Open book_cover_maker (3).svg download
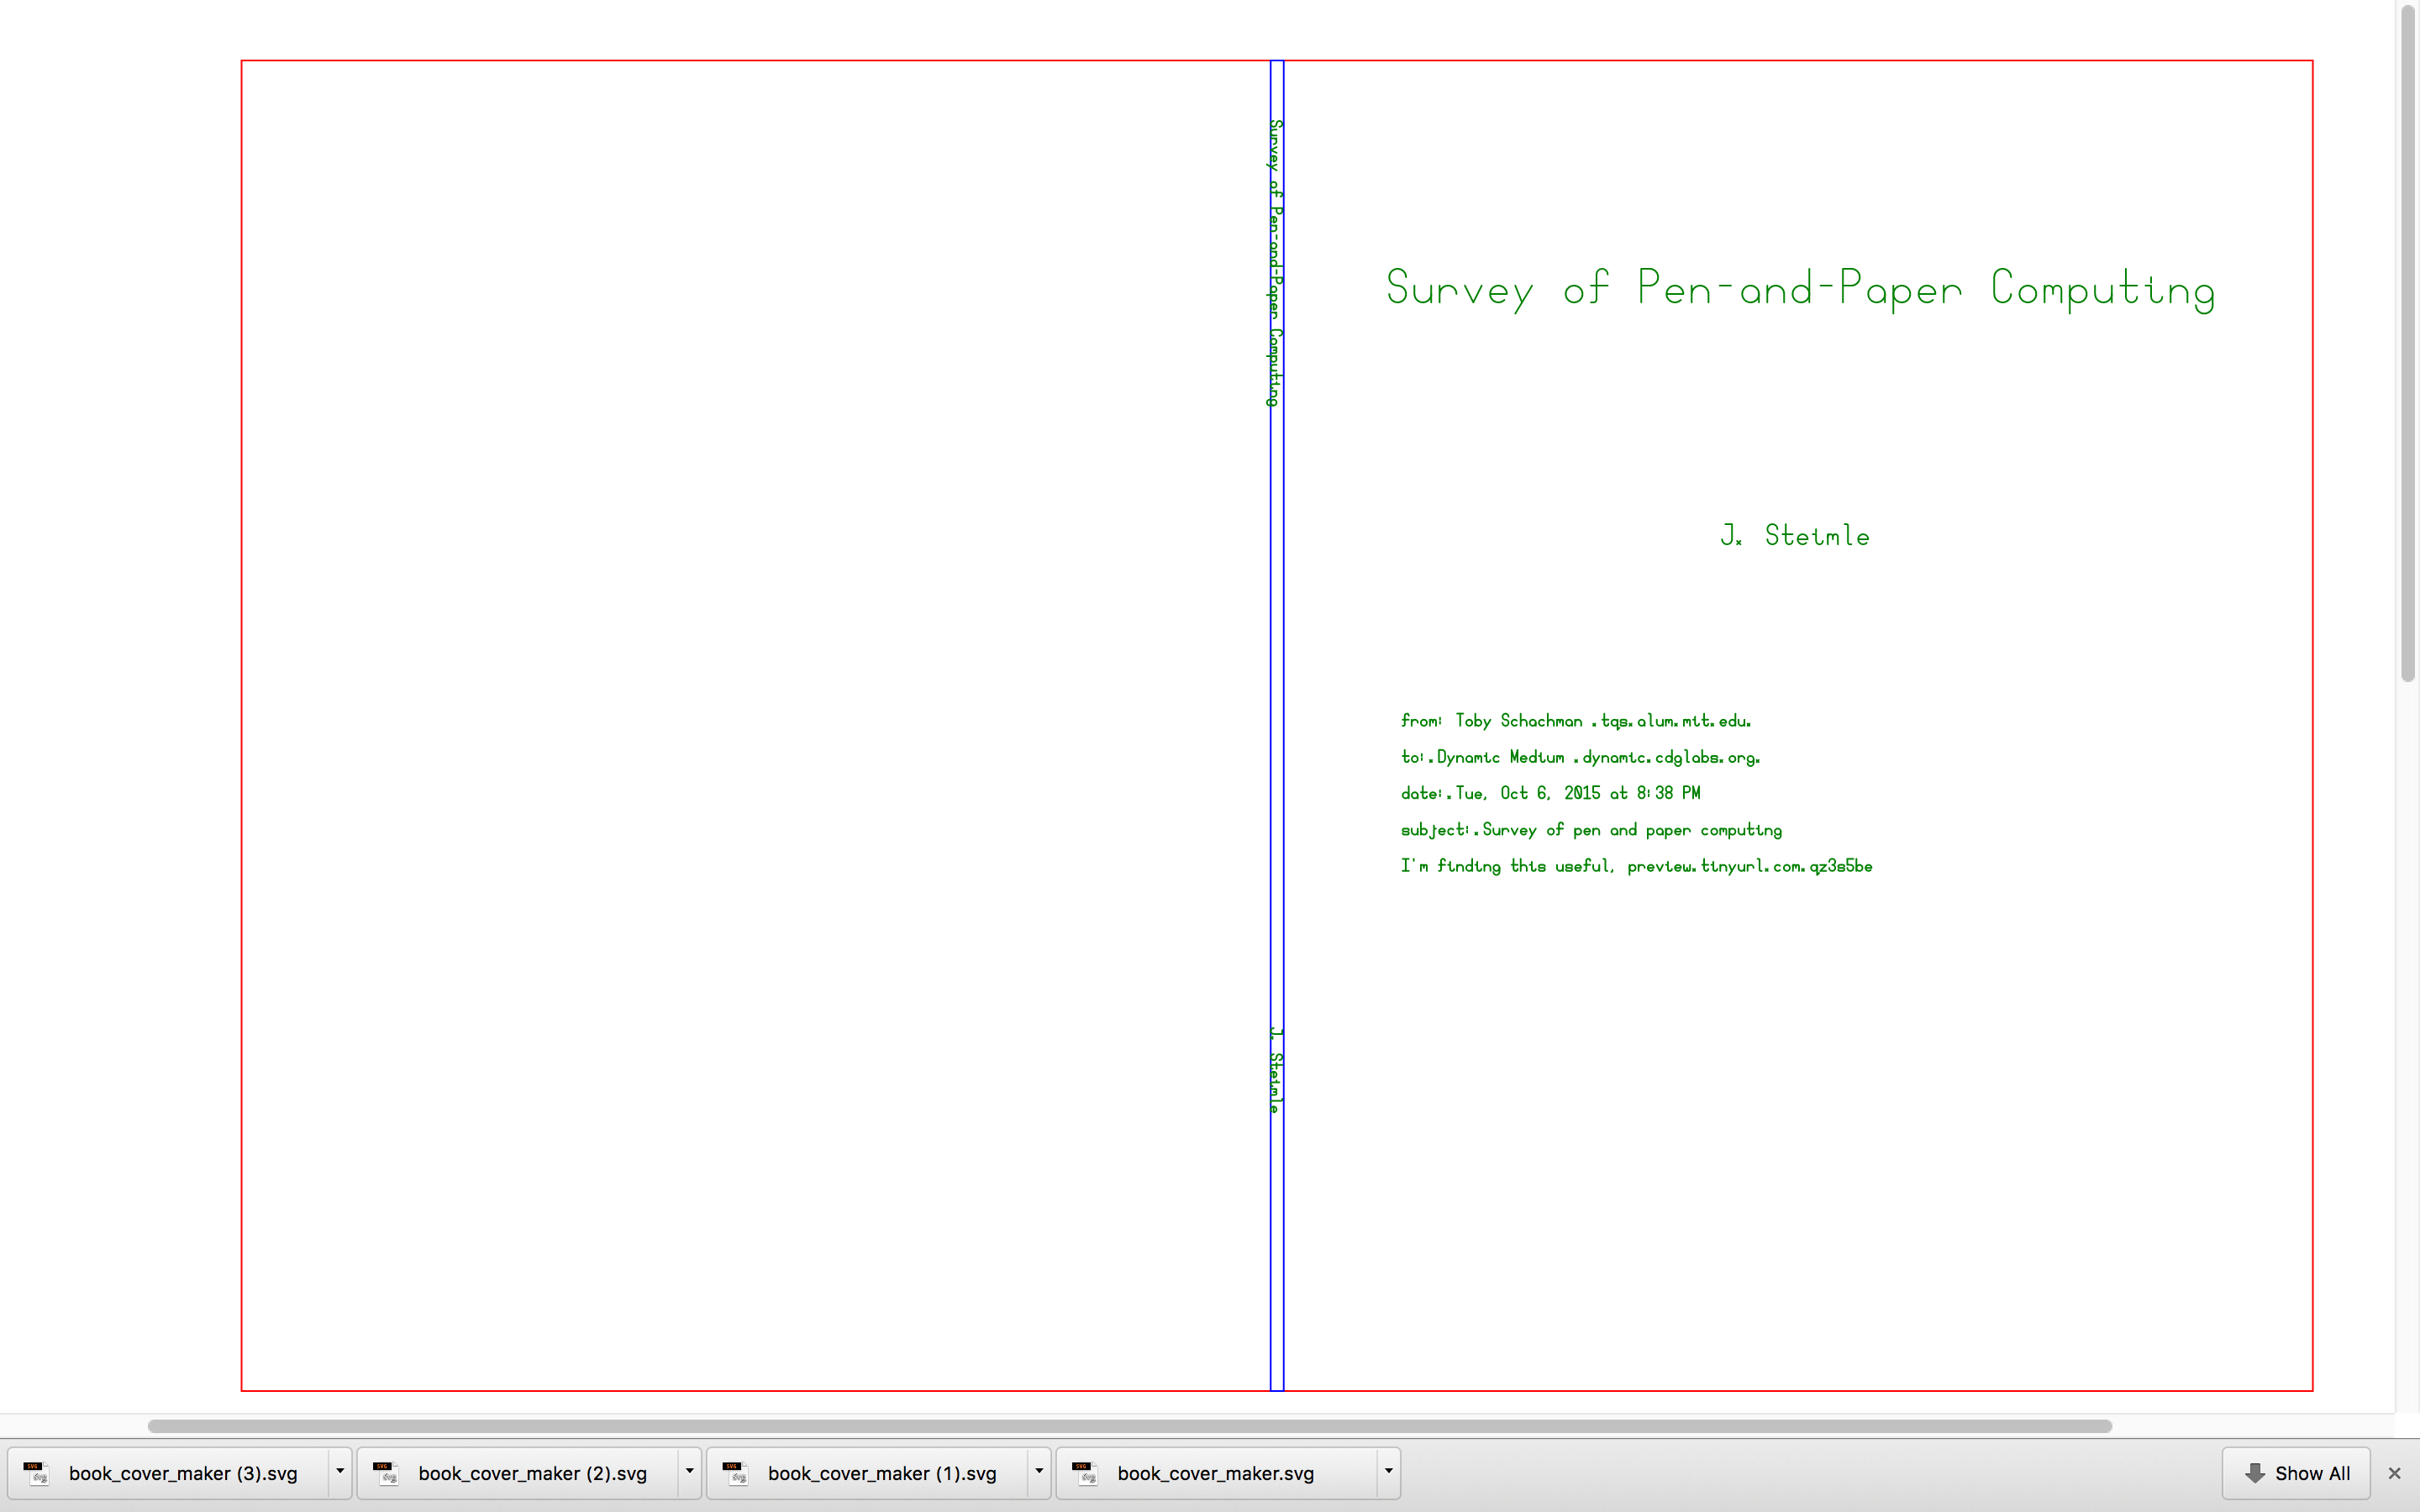This screenshot has height=1512, width=2420. 168,1473
